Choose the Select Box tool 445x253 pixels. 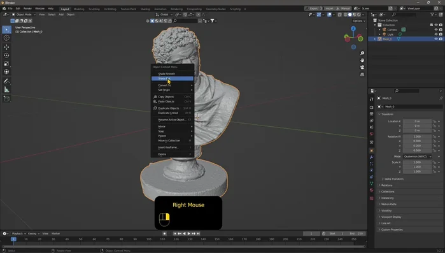[x=6, y=29]
